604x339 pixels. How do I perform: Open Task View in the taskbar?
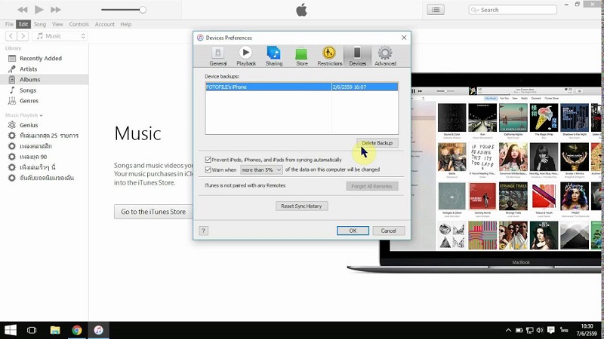(32, 330)
